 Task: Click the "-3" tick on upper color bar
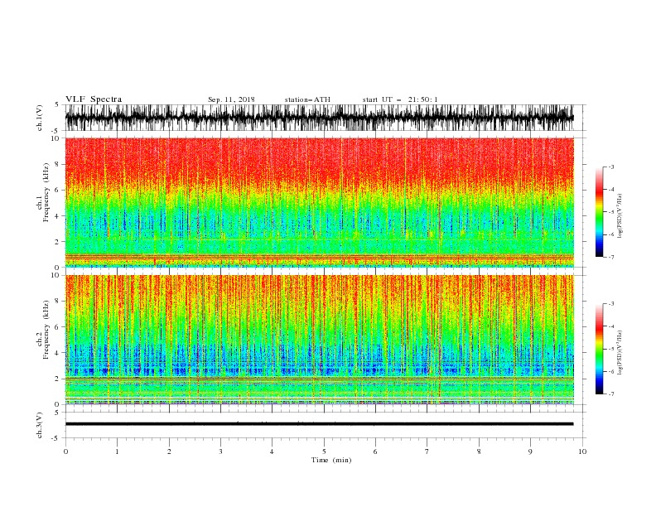point(611,167)
